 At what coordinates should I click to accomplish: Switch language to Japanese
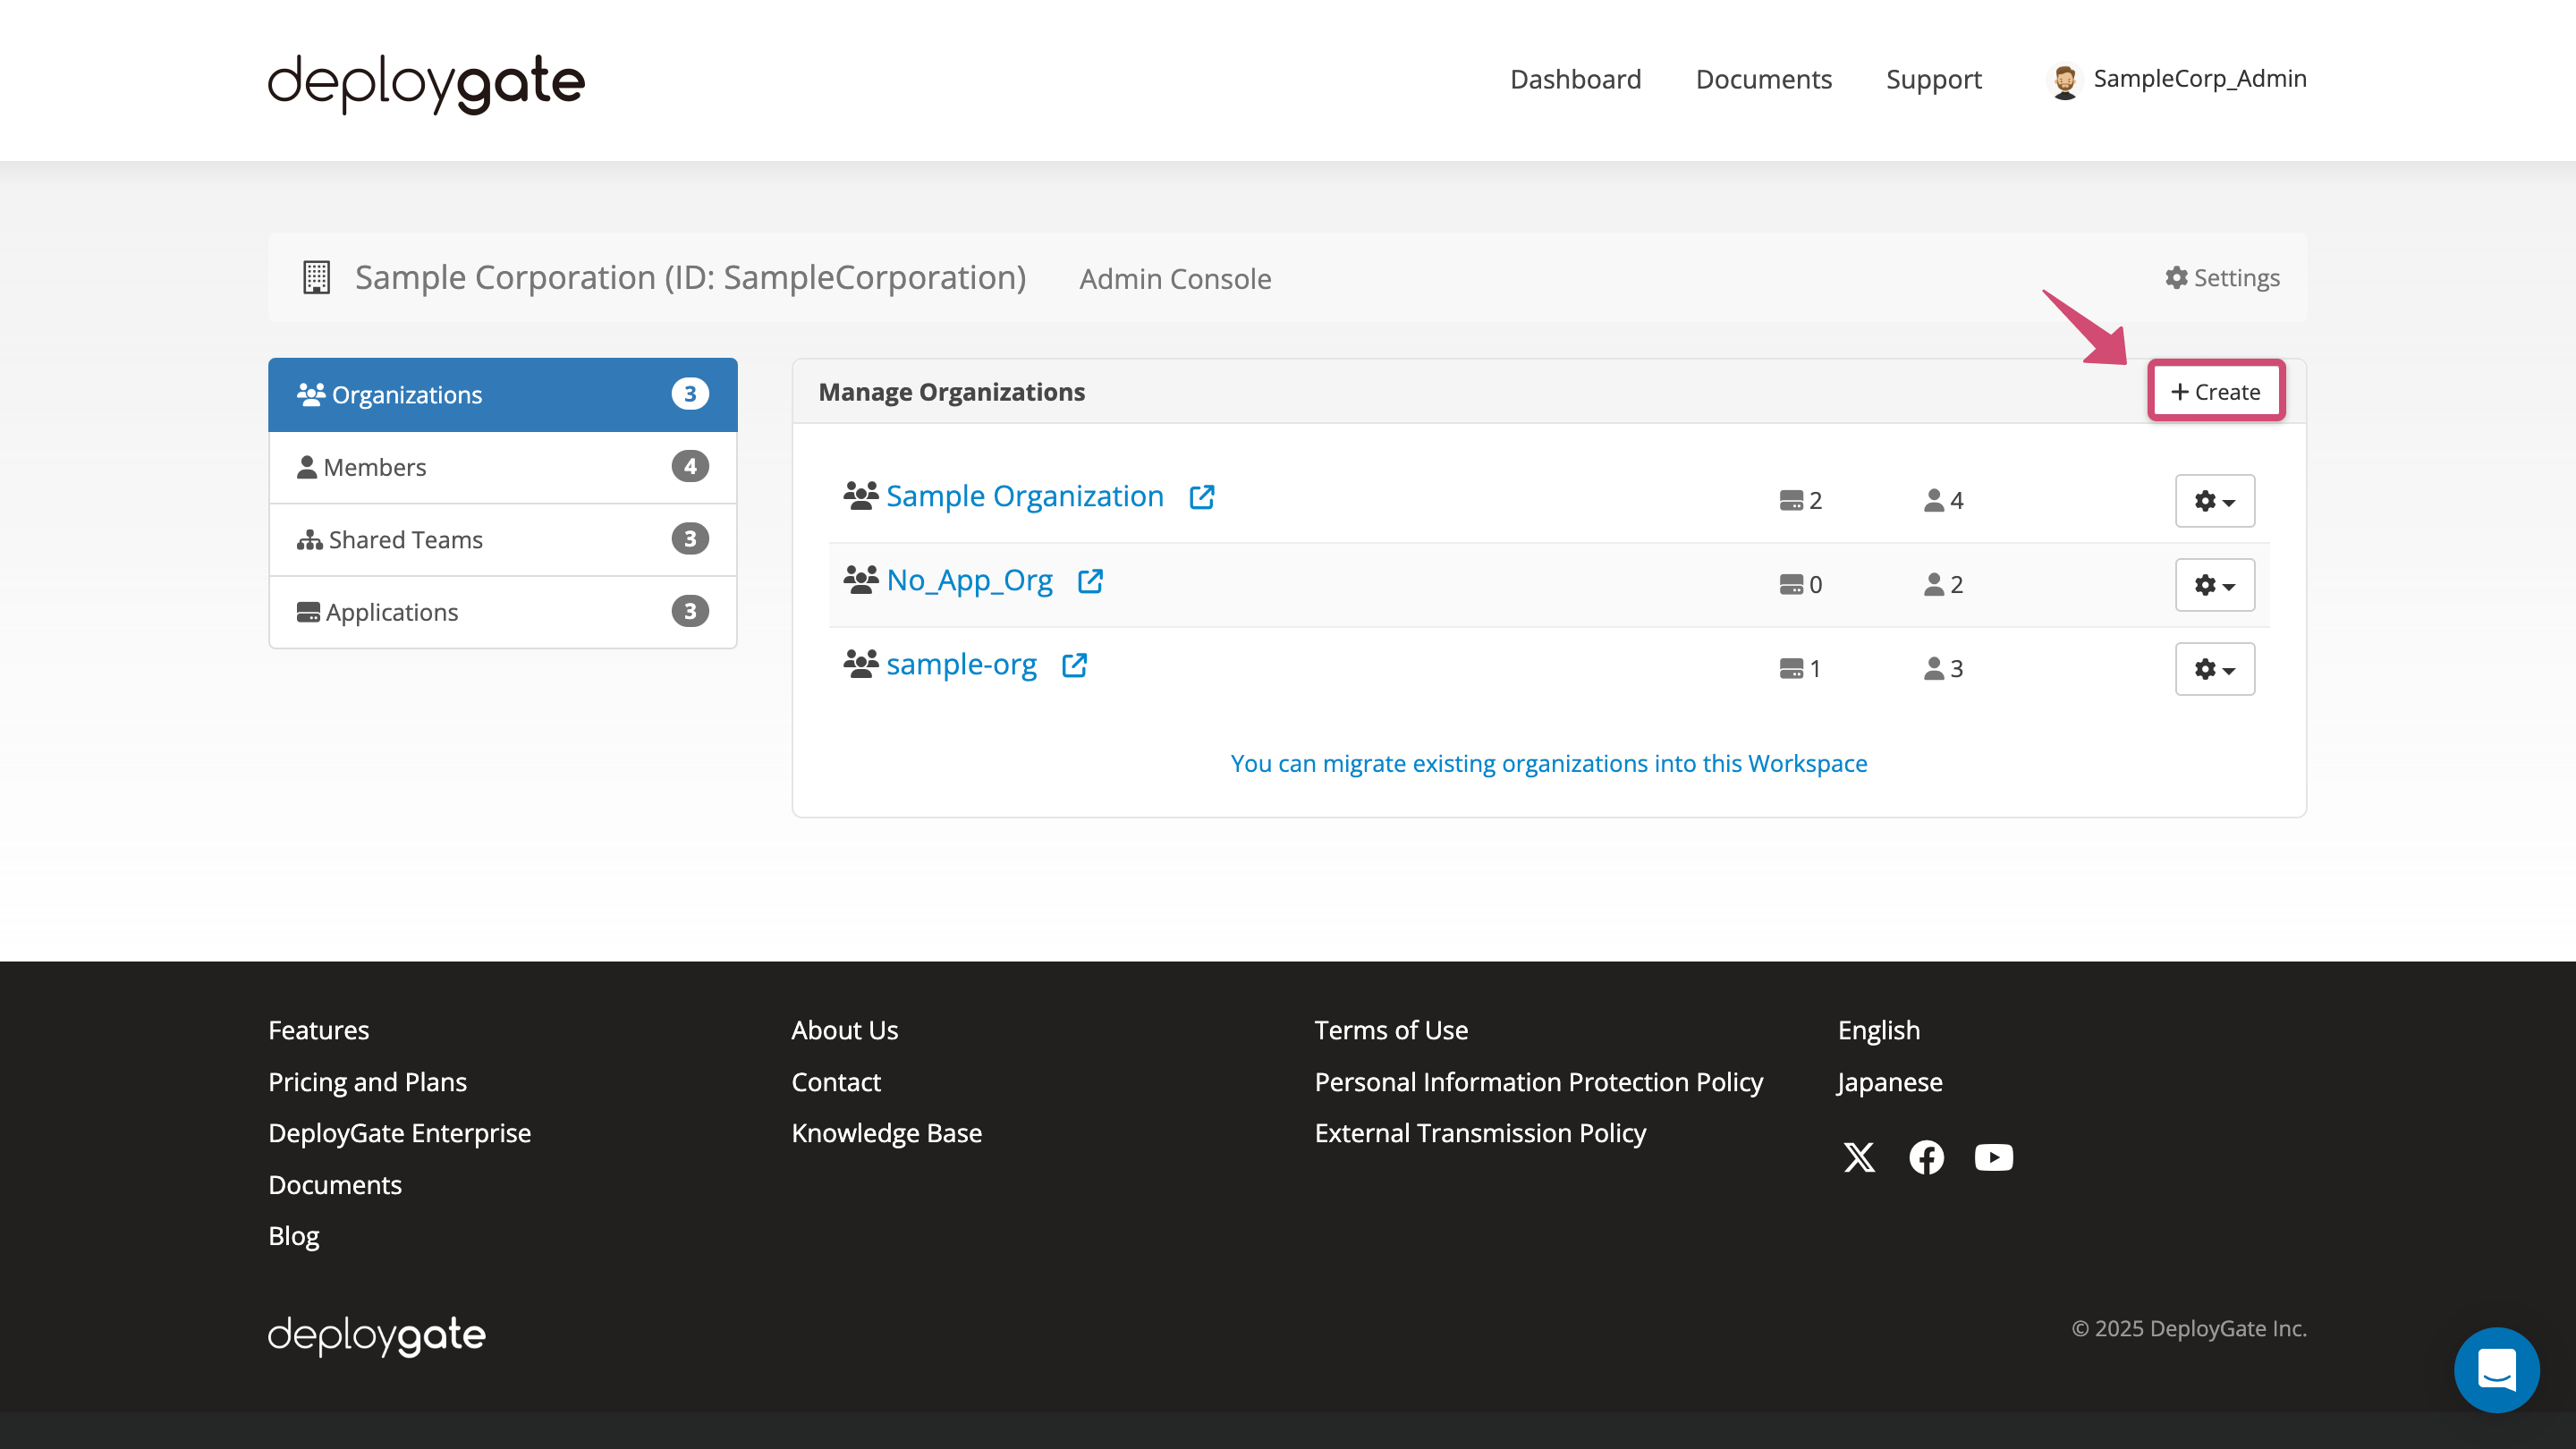click(1889, 1082)
